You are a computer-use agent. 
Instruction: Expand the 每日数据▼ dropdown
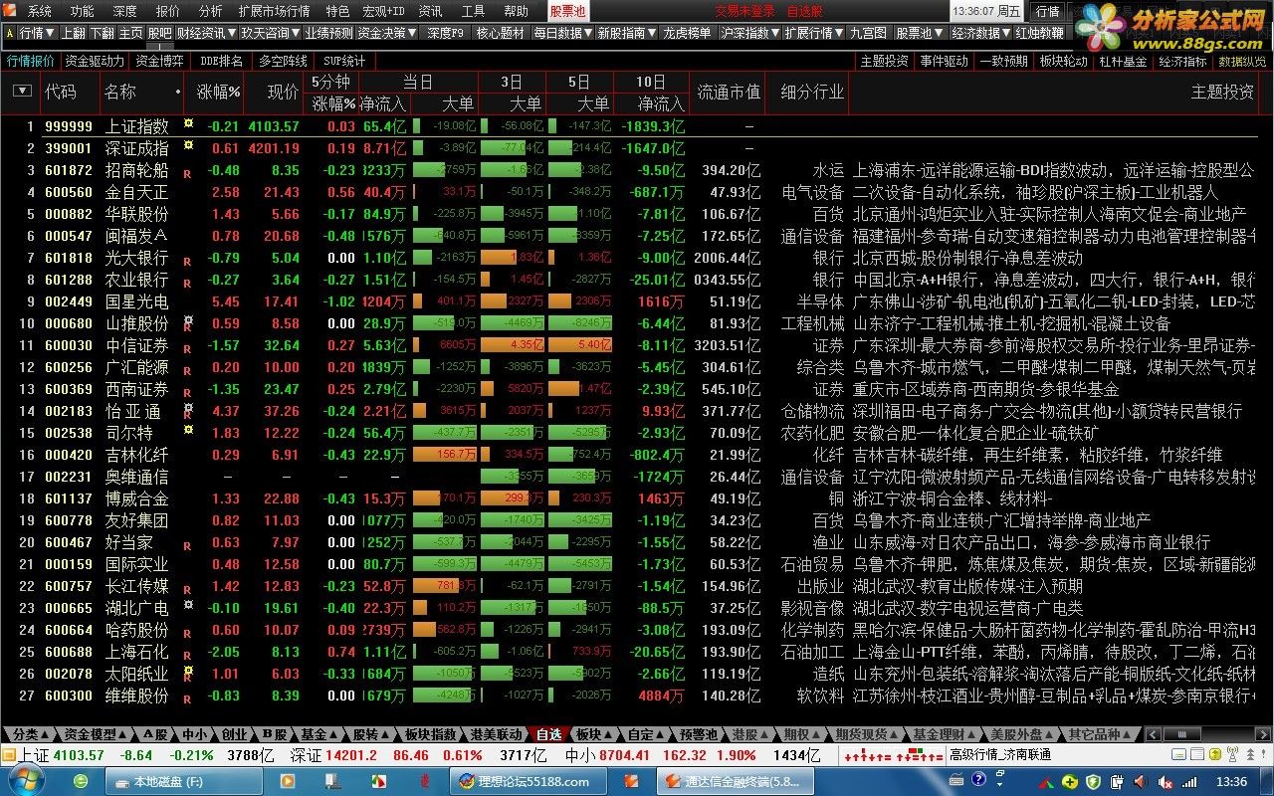click(562, 33)
